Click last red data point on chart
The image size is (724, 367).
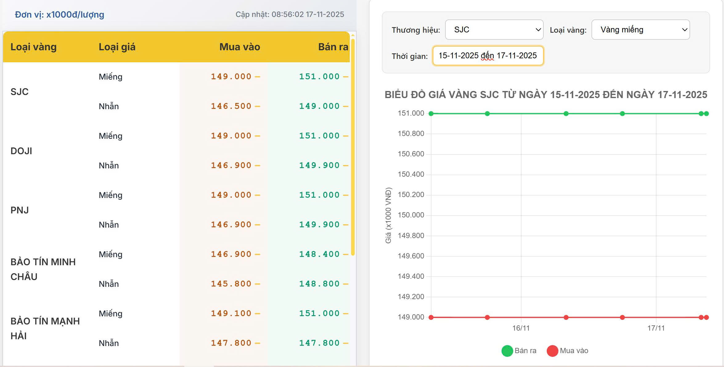tap(706, 317)
